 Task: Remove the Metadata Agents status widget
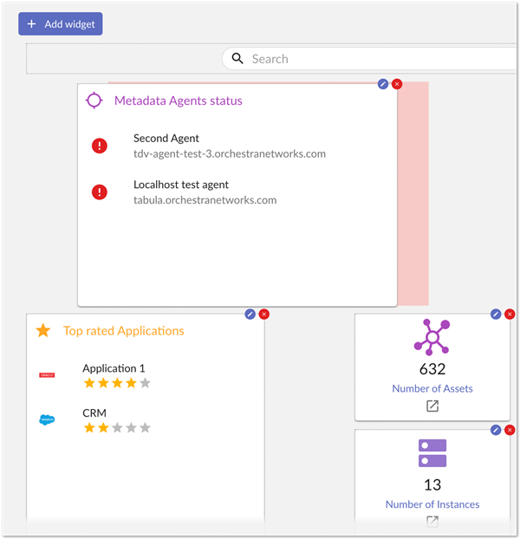(x=397, y=84)
